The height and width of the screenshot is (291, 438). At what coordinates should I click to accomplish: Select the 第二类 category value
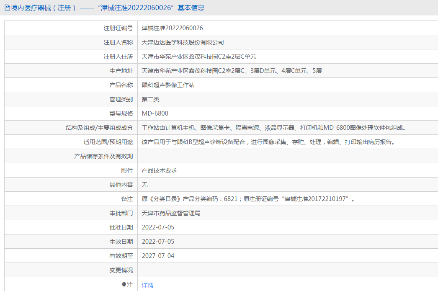pyautogui.click(x=150, y=99)
